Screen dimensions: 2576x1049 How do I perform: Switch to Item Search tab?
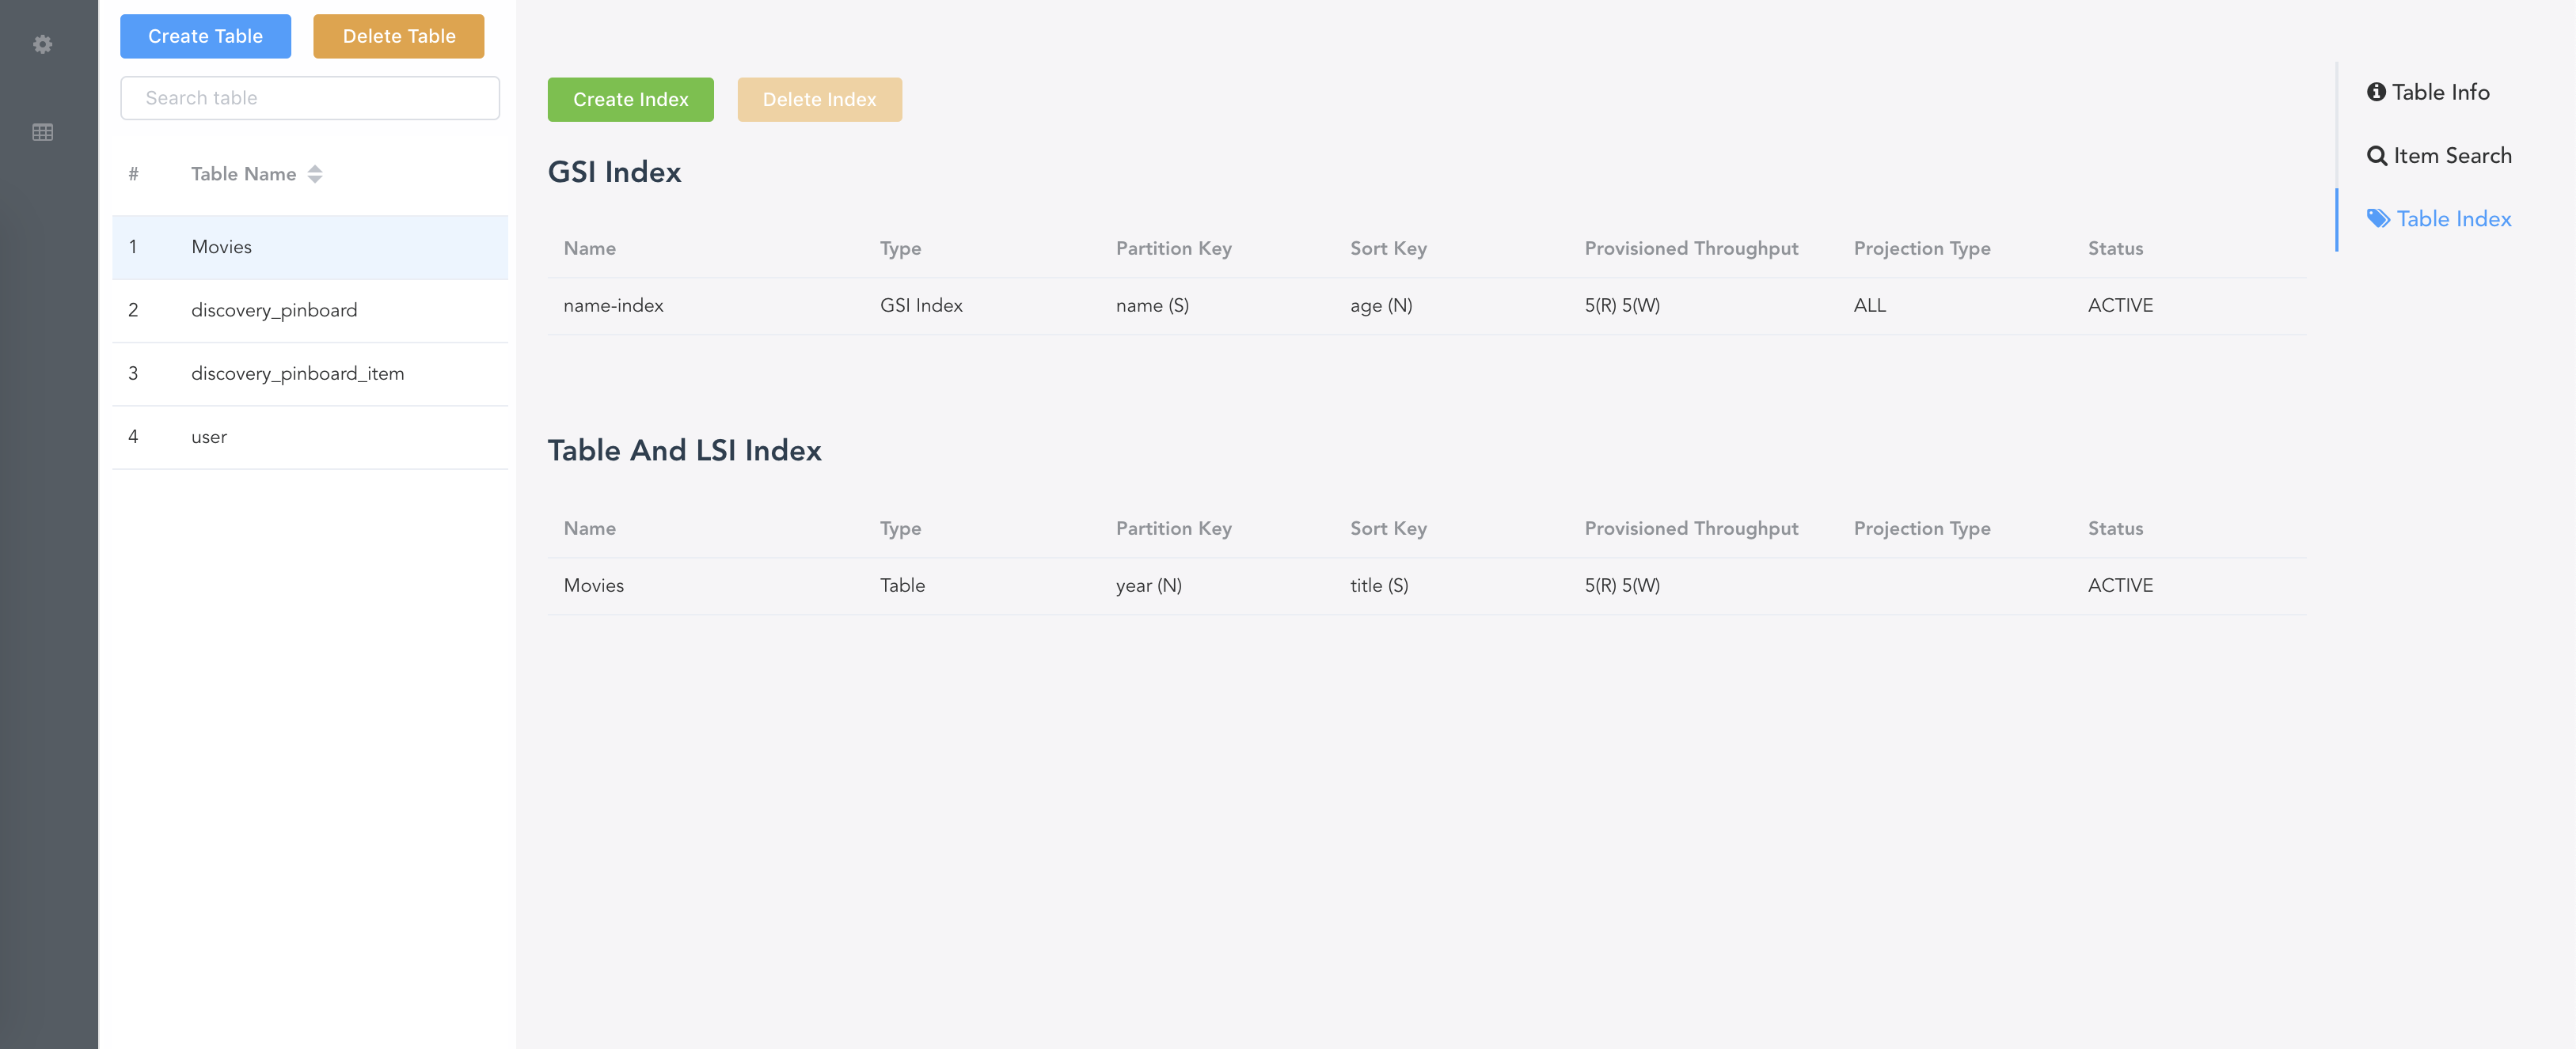tap(2452, 156)
